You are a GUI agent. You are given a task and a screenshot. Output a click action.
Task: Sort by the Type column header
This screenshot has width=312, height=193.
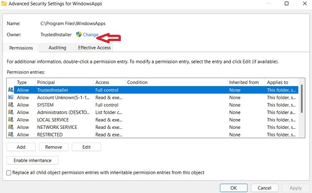pos(25,82)
